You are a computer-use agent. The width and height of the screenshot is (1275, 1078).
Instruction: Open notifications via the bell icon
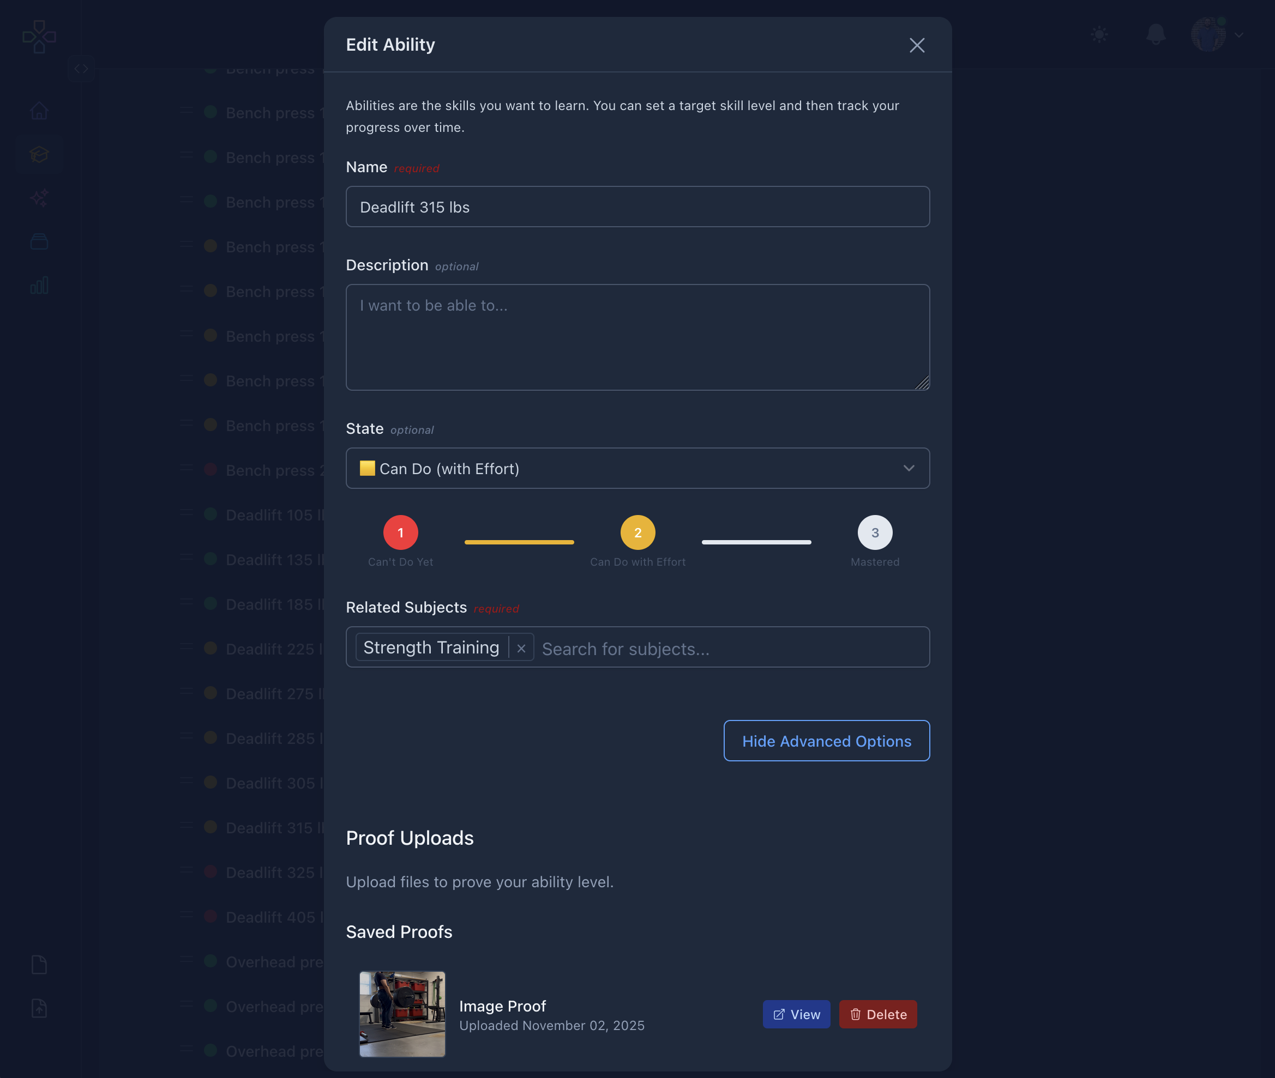(1155, 35)
